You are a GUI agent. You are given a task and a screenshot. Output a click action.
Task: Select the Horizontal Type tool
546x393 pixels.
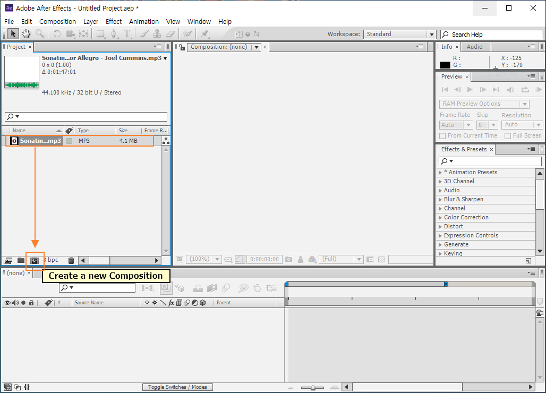point(127,34)
